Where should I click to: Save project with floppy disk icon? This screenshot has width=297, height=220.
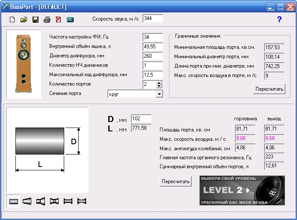pos(36,20)
